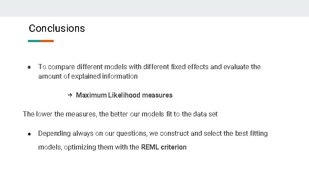Viewport: 309px width, 174px height.
Task: Click the word questions in second bullet
Action: (132, 134)
